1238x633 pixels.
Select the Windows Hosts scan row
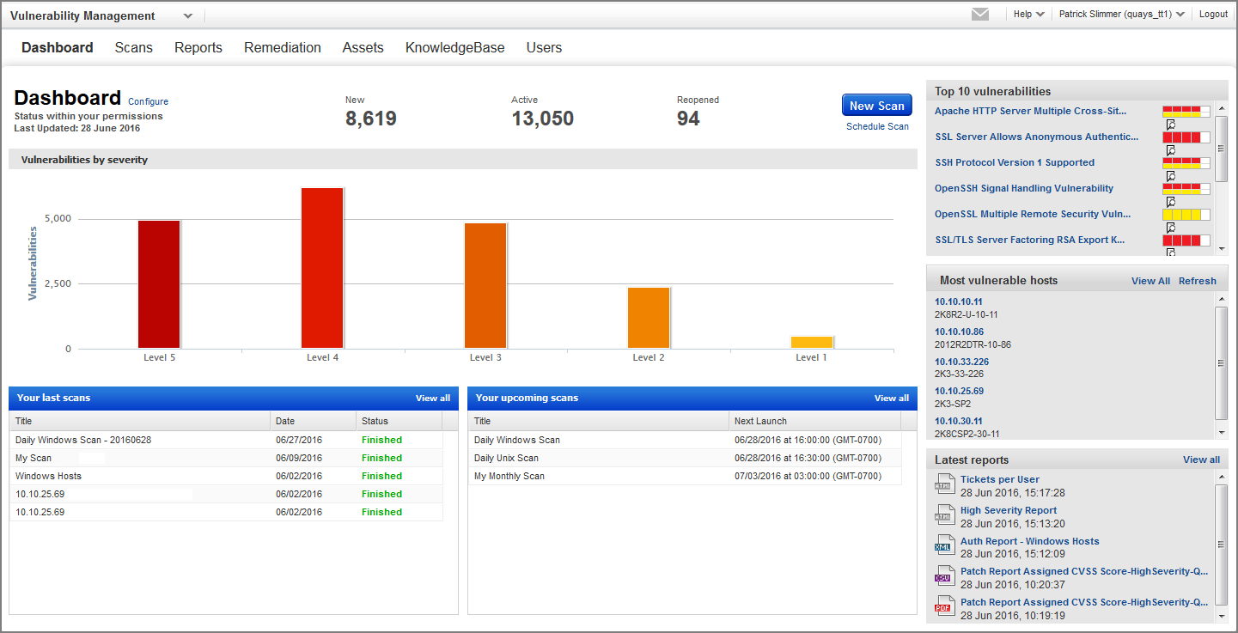pyautogui.click(x=227, y=476)
